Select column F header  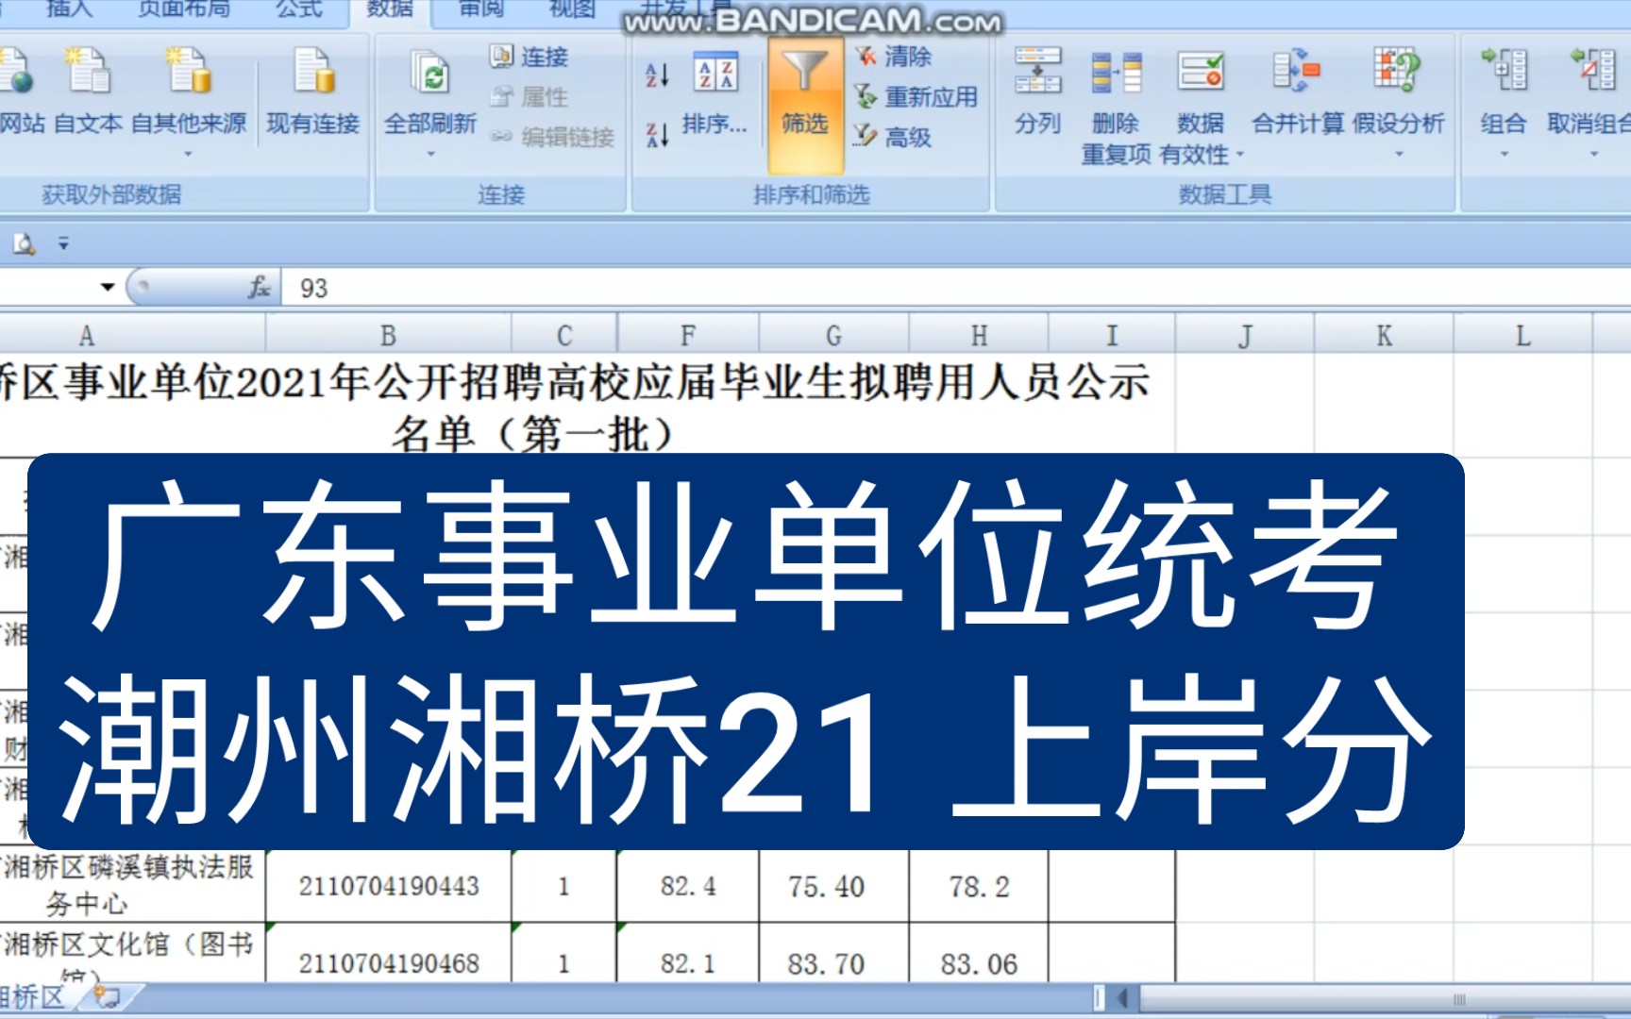[688, 335]
